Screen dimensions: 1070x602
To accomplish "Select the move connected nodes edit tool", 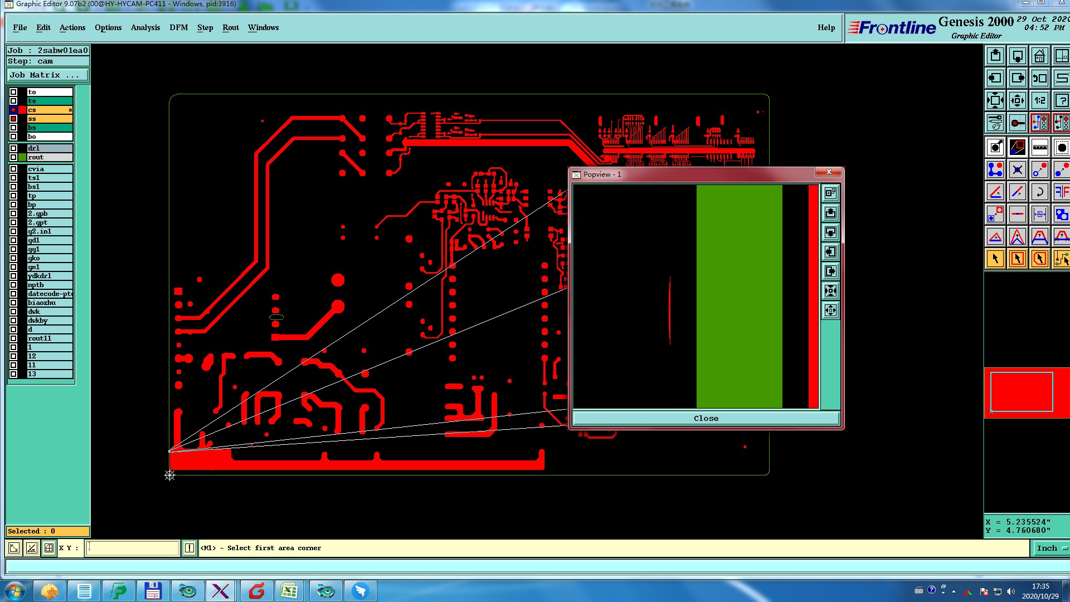I will tap(995, 169).
